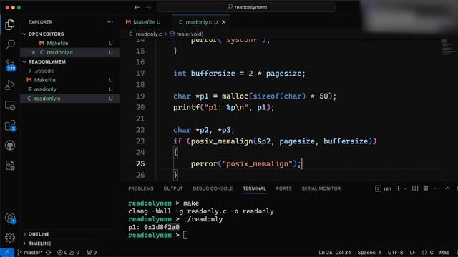Viewport: 458px width, 257px height.
Task: Switch to the Ports panel tab
Action: tap(283, 188)
